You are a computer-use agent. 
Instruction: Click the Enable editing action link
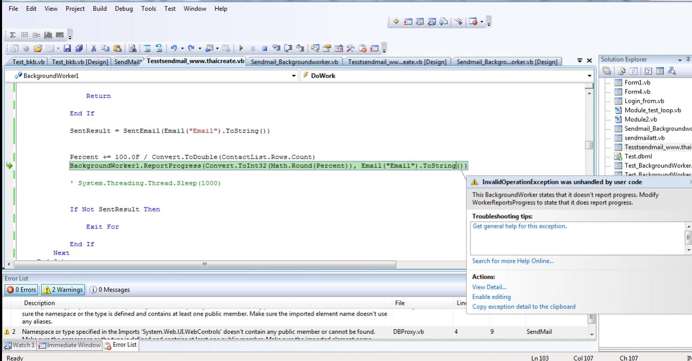[x=491, y=297]
